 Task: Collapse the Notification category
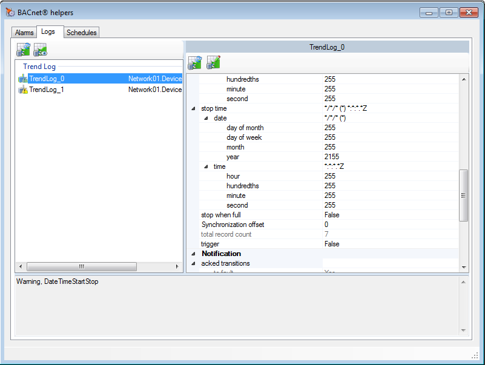point(193,254)
